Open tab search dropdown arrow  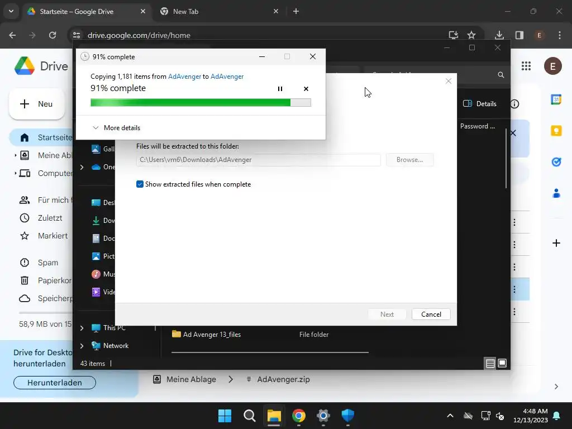point(11,11)
